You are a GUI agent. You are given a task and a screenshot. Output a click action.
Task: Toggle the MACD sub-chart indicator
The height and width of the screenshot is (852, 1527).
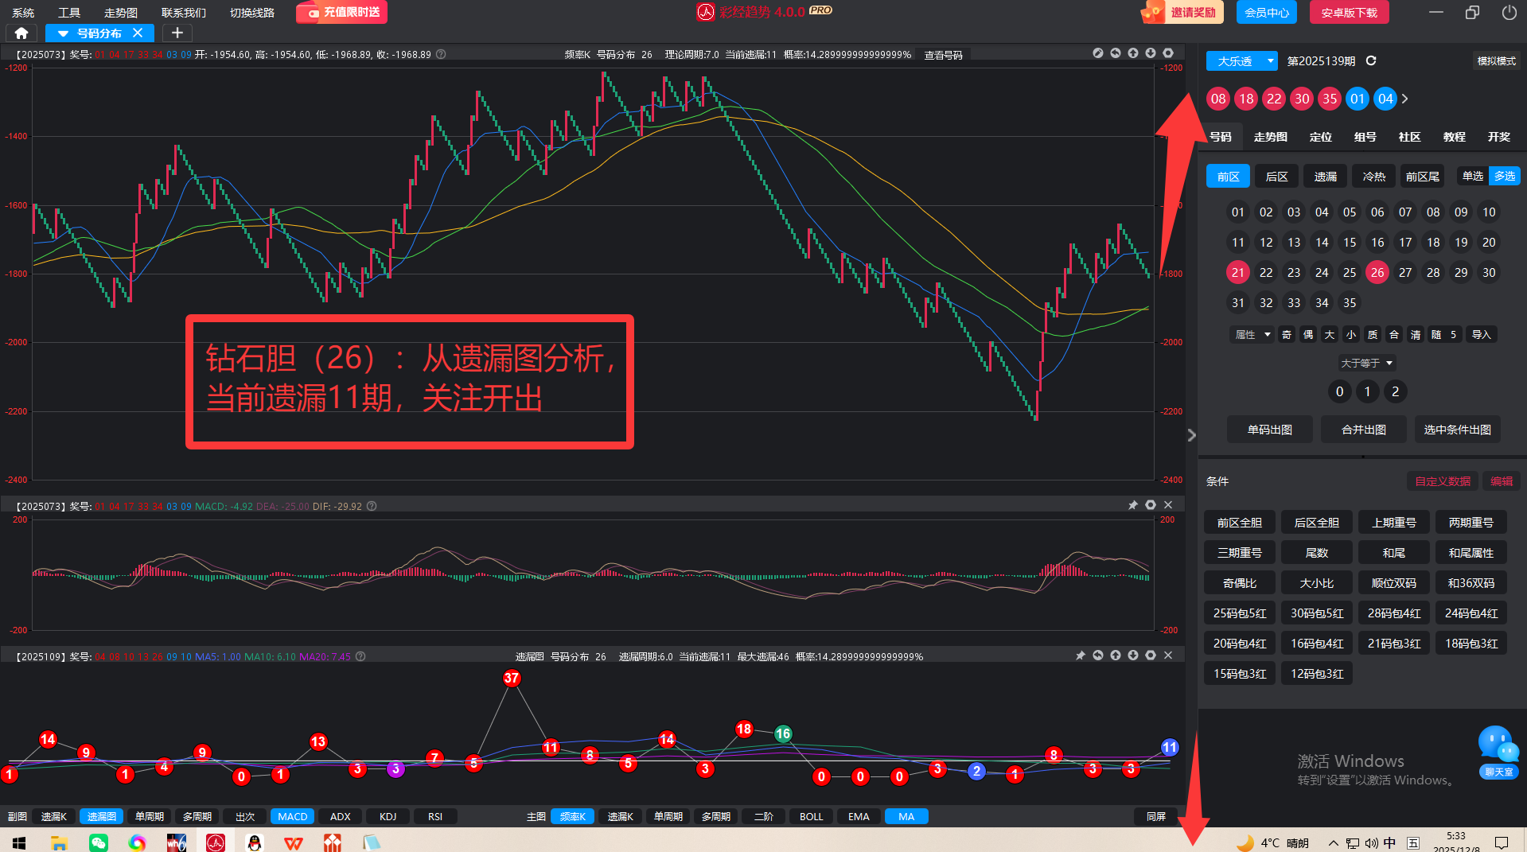tap(292, 816)
